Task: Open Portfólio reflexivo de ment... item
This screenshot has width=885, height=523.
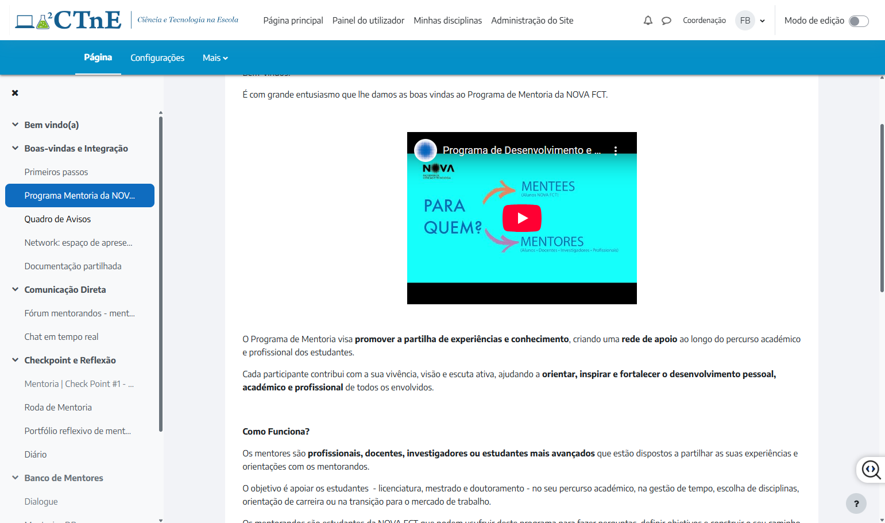Action: coord(78,431)
